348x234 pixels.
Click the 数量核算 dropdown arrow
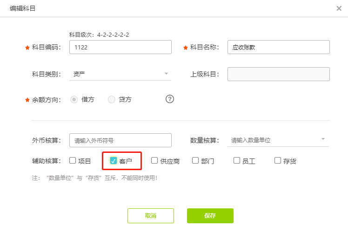323,139
